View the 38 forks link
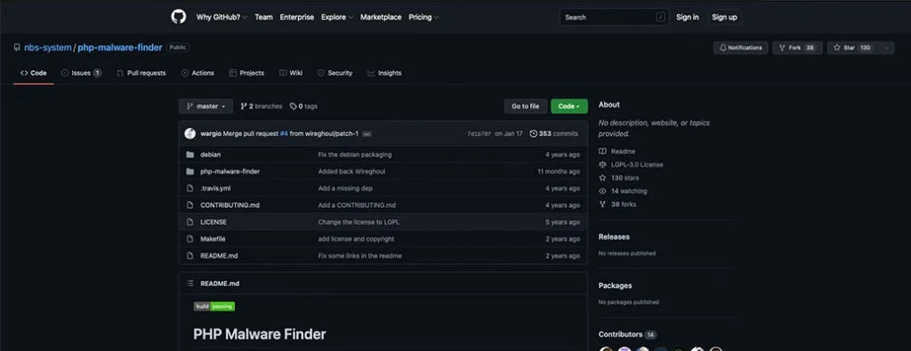Image resolution: width=911 pixels, height=351 pixels. click(x=617, y=204)
